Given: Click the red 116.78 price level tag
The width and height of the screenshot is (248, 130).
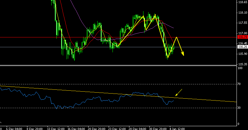Looking at the screenshot, I should click(243, 37).
